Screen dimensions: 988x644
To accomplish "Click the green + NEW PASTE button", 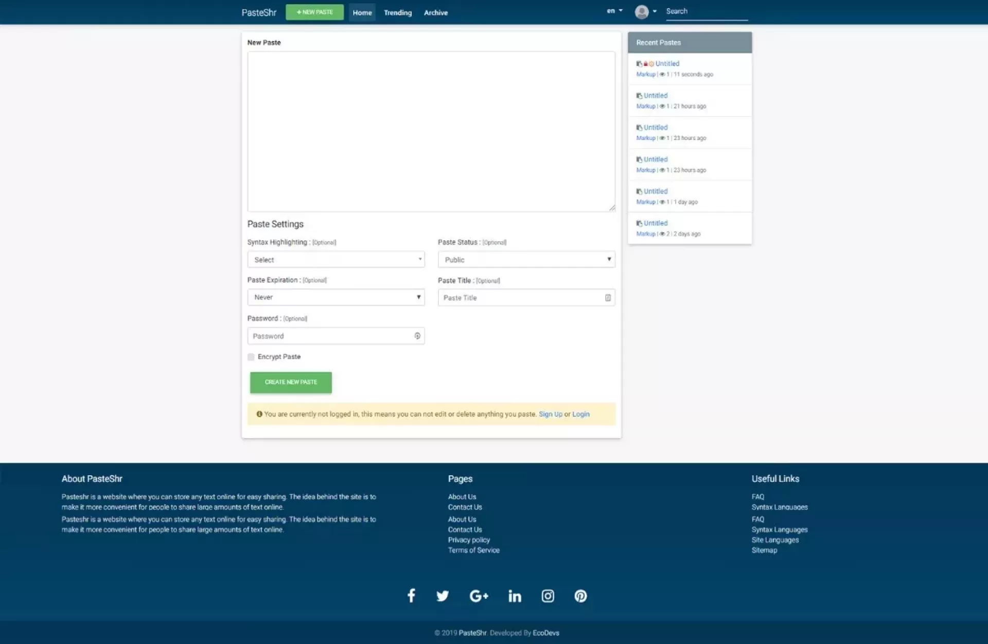I will click(x=315, y=12).
